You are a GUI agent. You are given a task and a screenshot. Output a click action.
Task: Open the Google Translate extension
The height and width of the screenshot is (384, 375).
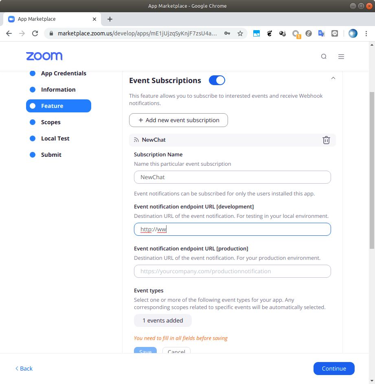coord(321,33)
